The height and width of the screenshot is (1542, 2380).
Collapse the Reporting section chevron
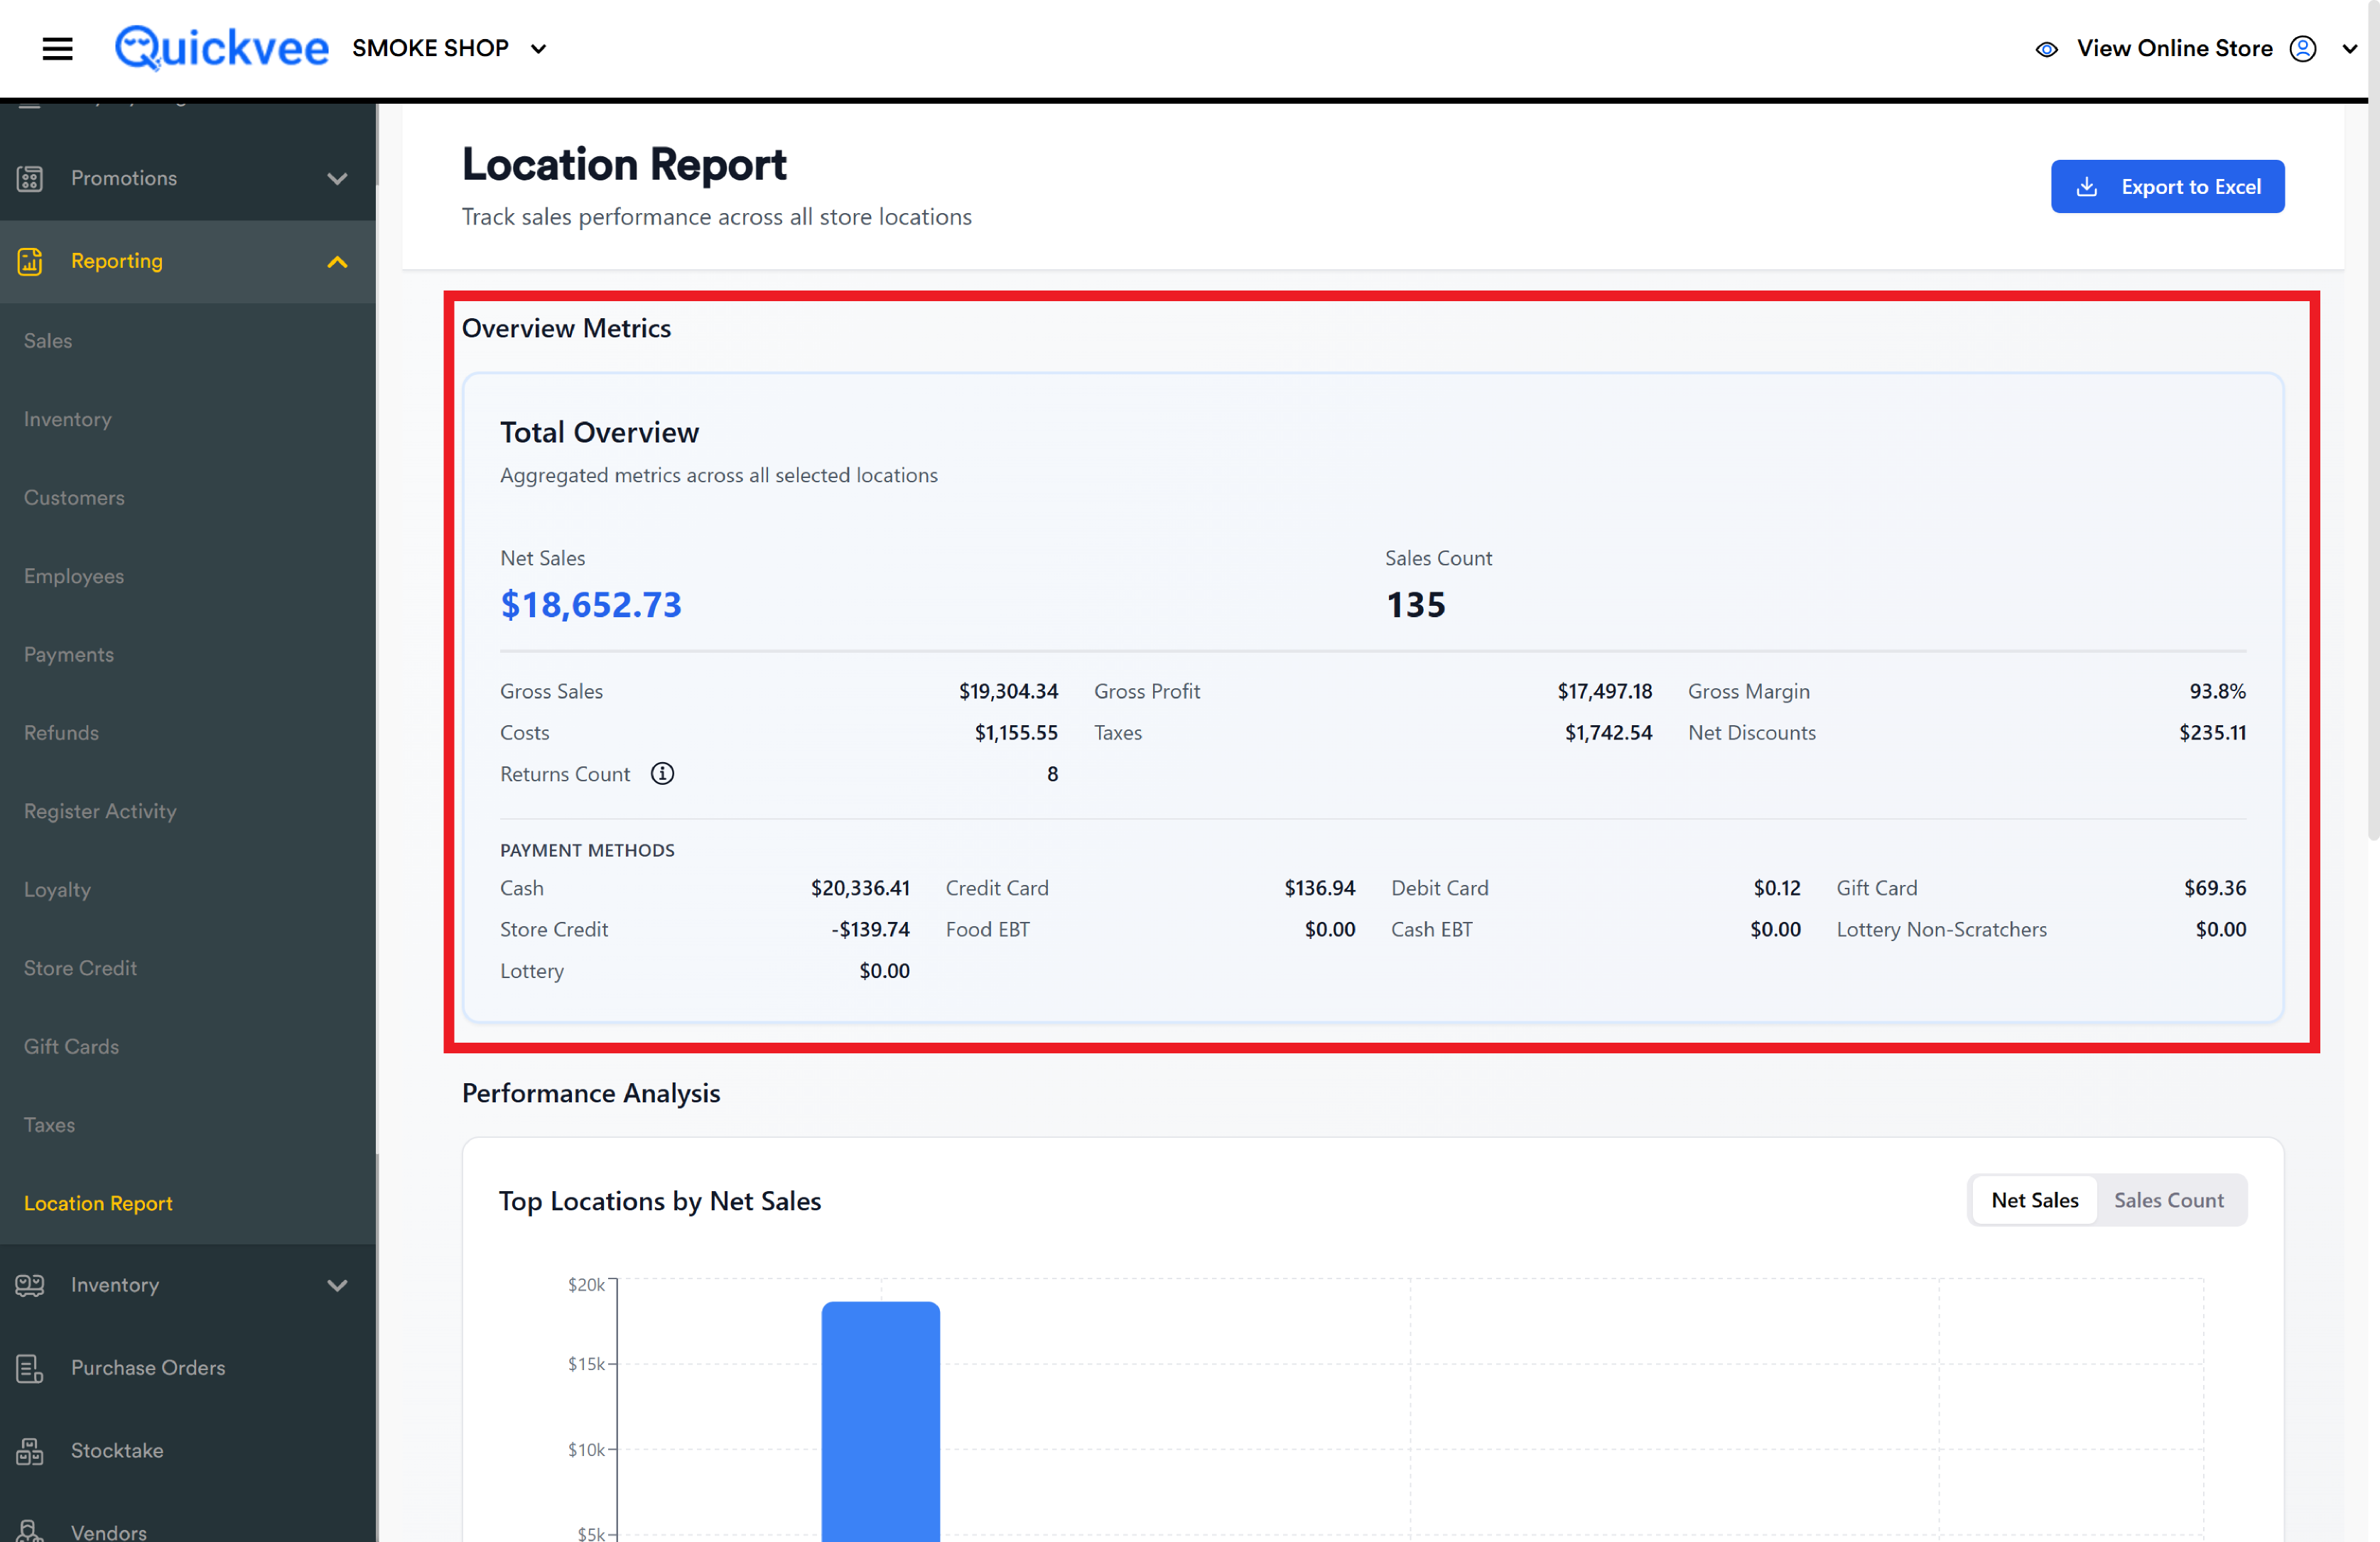tap(337, 262)
